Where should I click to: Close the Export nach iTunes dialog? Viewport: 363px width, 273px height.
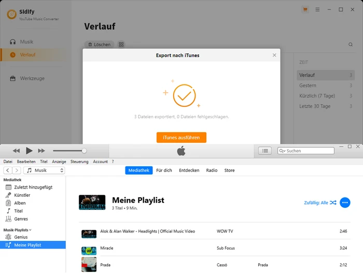point(274,55)
